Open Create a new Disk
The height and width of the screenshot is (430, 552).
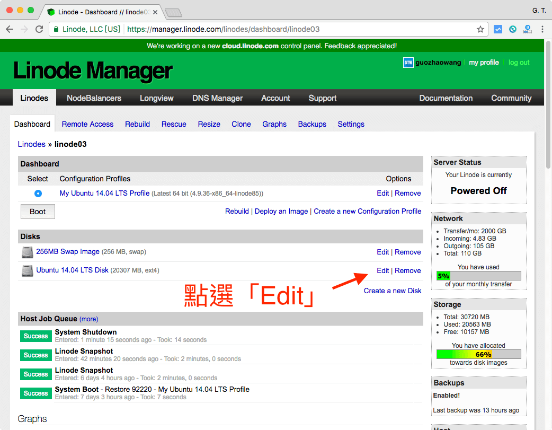click(x=393, y=291)
